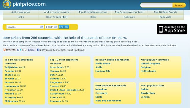Open the Madagascar country link
The width and height of the screenshot is (190, 108).
click(x=12, y=86)
